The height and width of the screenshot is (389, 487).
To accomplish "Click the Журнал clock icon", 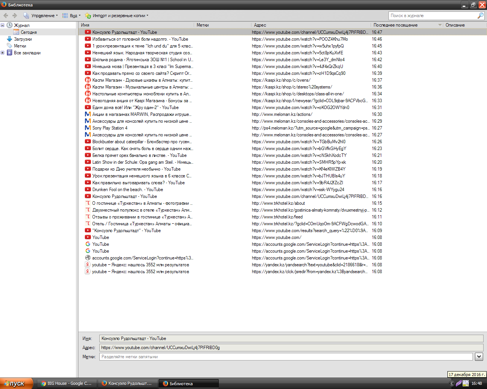I will click(x=10, y=25).
